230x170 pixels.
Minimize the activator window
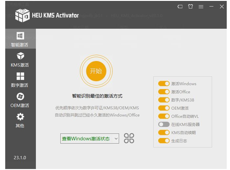[211, 7]
